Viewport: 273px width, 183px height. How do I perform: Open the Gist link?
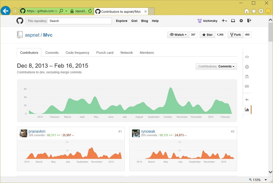pyautogui.click(x=134, y=21)
